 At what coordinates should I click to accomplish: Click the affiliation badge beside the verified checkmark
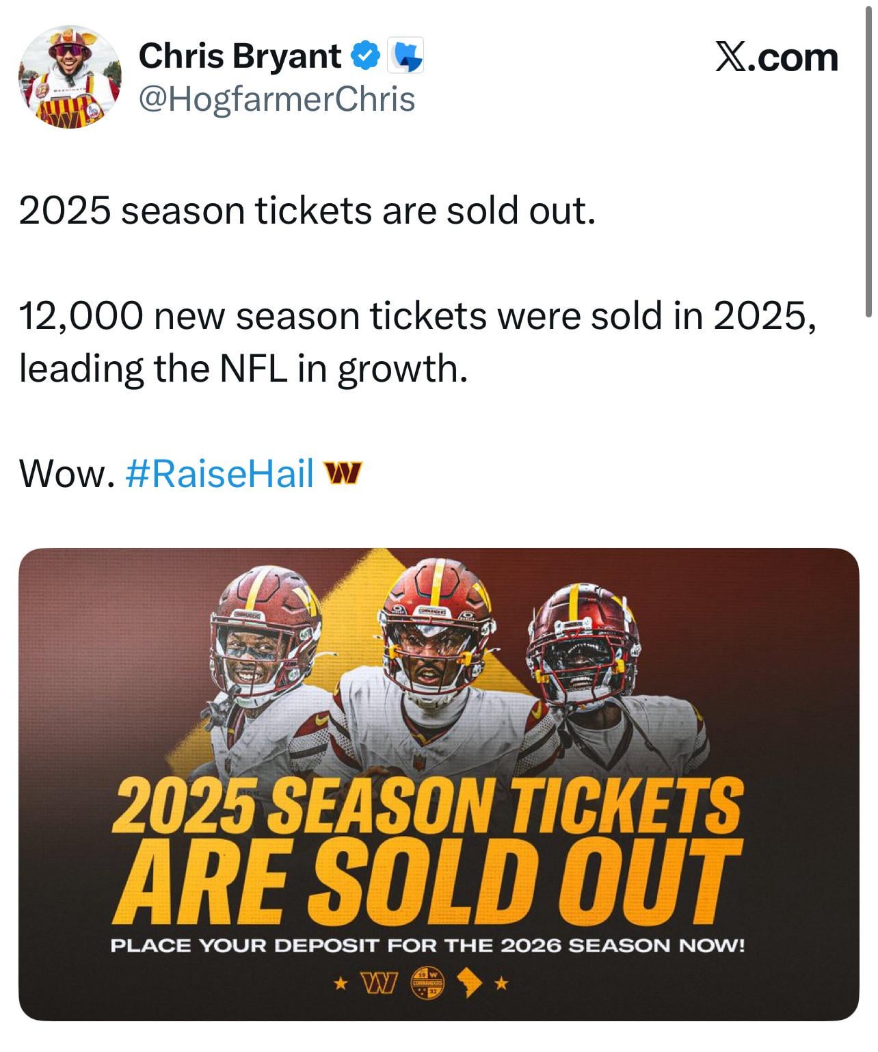405,56
